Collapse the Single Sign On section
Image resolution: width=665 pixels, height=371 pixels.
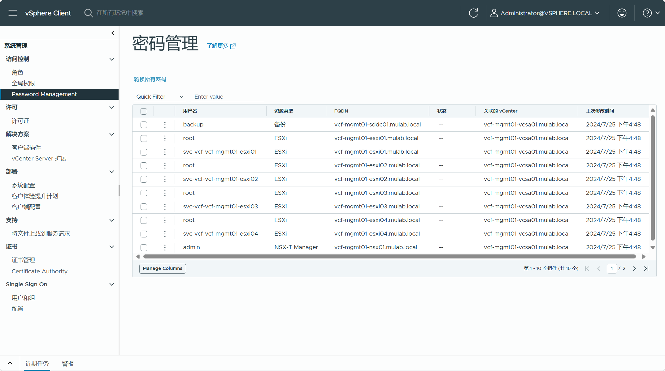[112, 284]
